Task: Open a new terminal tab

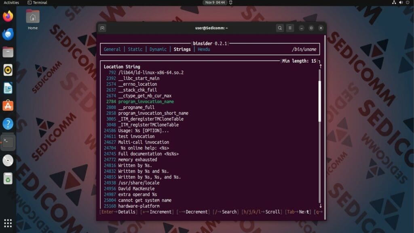Action: click(x=102, y=28)
